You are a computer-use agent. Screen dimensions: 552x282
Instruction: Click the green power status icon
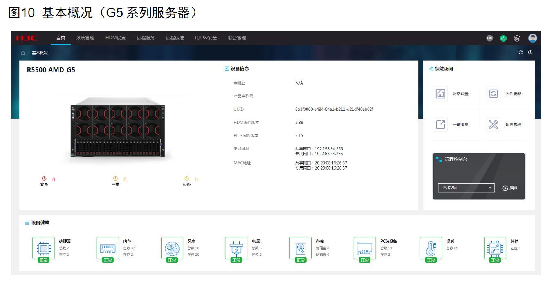(x=503, y=38)
